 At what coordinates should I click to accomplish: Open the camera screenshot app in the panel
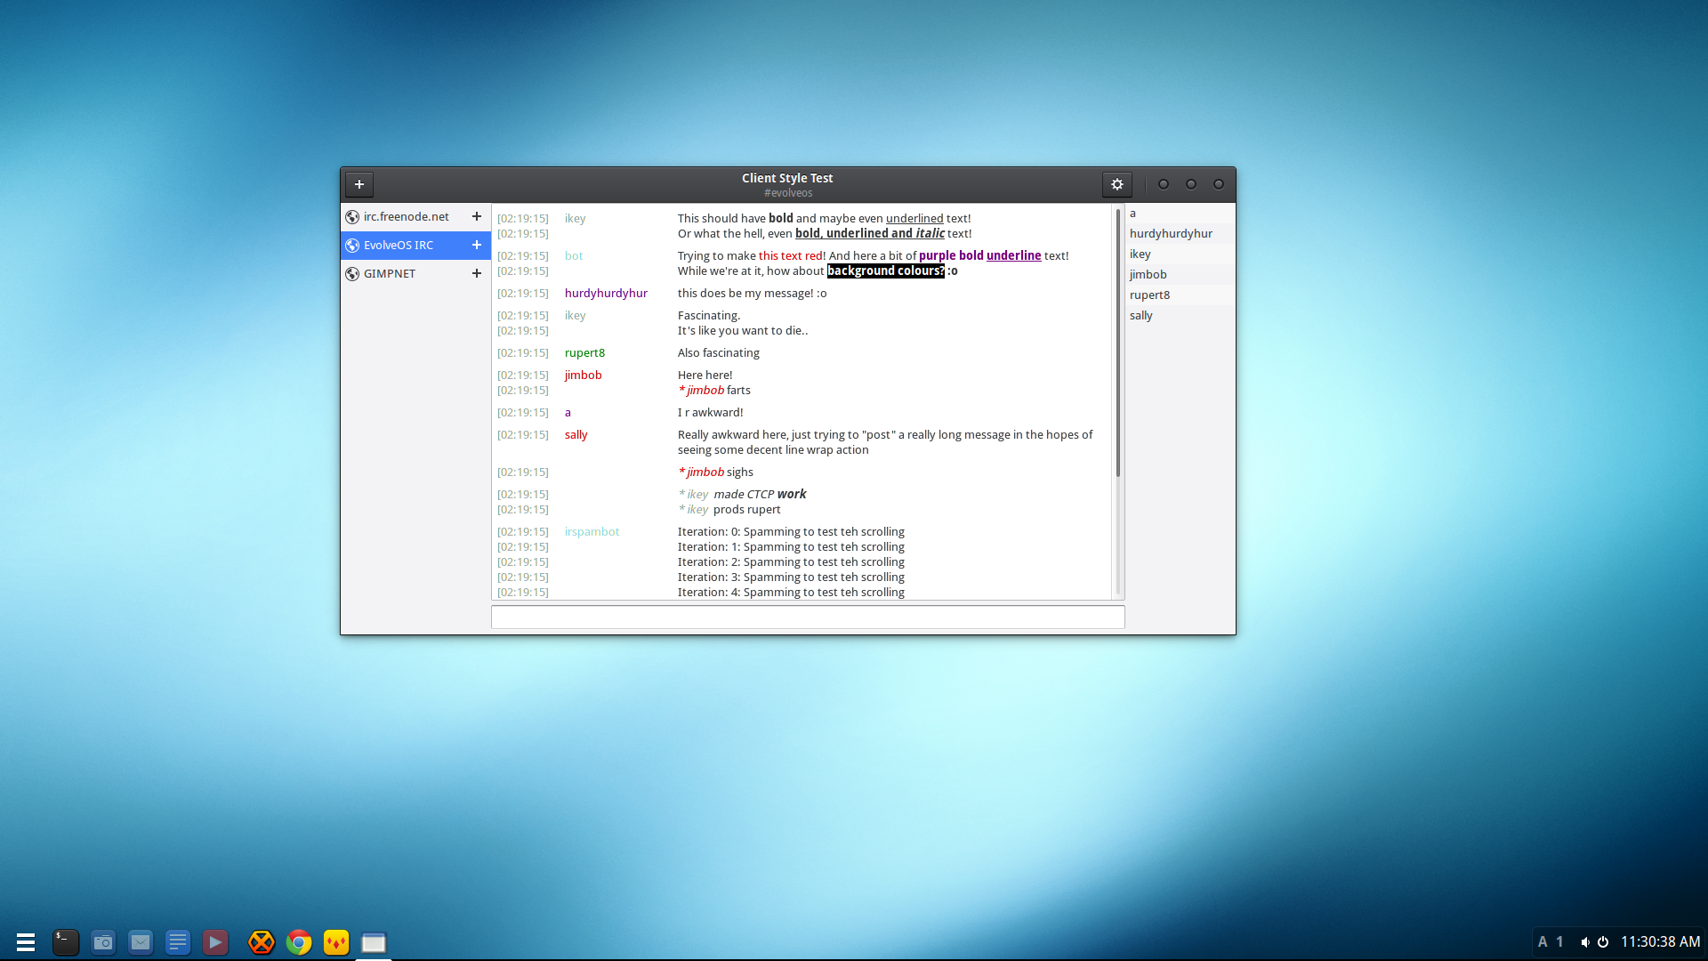tap(103, 942)
